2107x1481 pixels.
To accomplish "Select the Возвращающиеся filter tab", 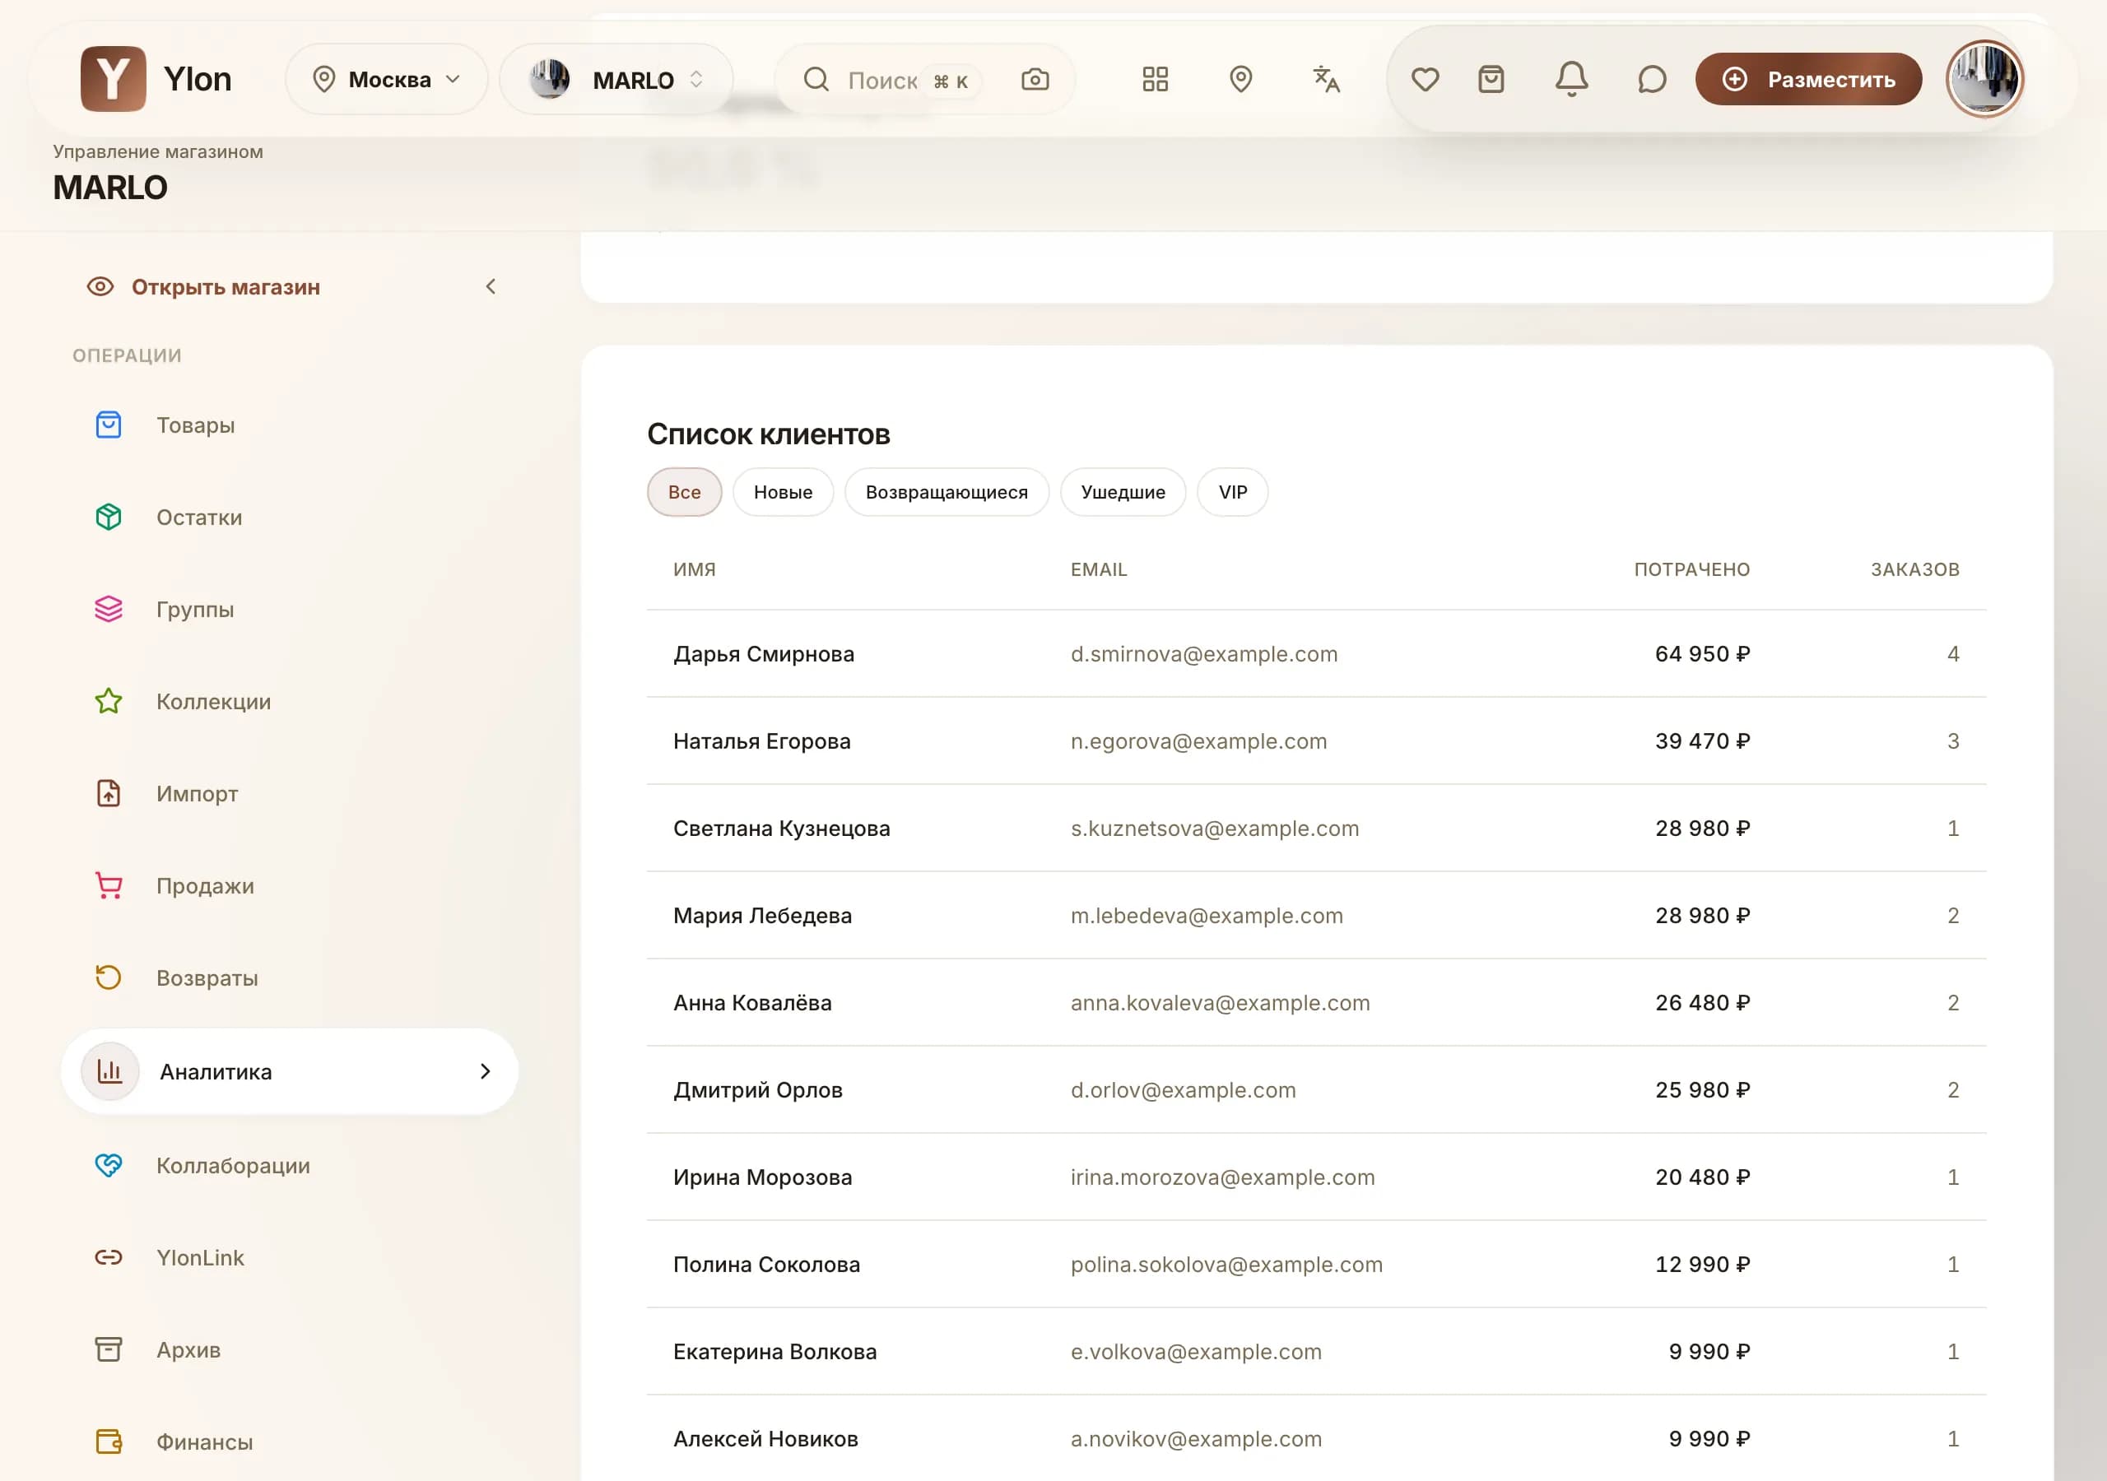I will (947, 492).
